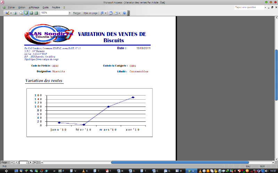Viewport: 278px width, 173px height.
Task: Go to first page navigation button
Action: point(11,162)
